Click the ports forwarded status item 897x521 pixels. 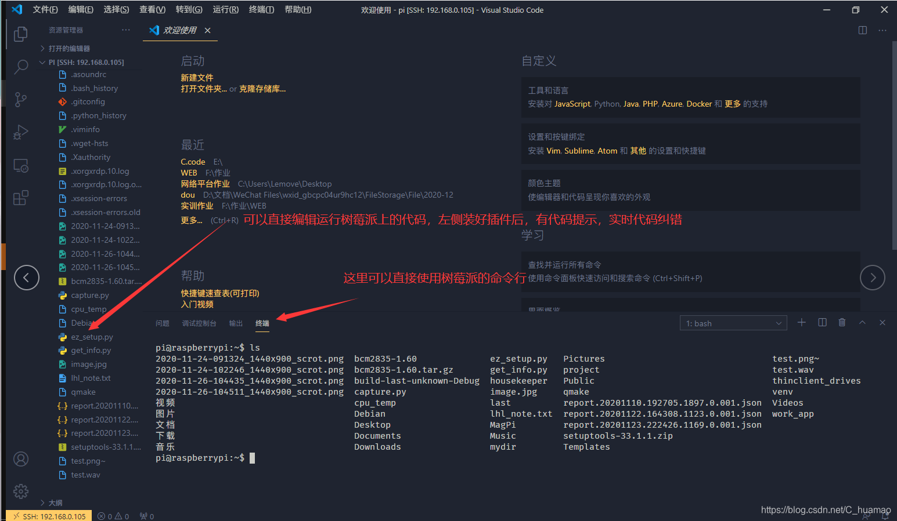coord(147,516)
